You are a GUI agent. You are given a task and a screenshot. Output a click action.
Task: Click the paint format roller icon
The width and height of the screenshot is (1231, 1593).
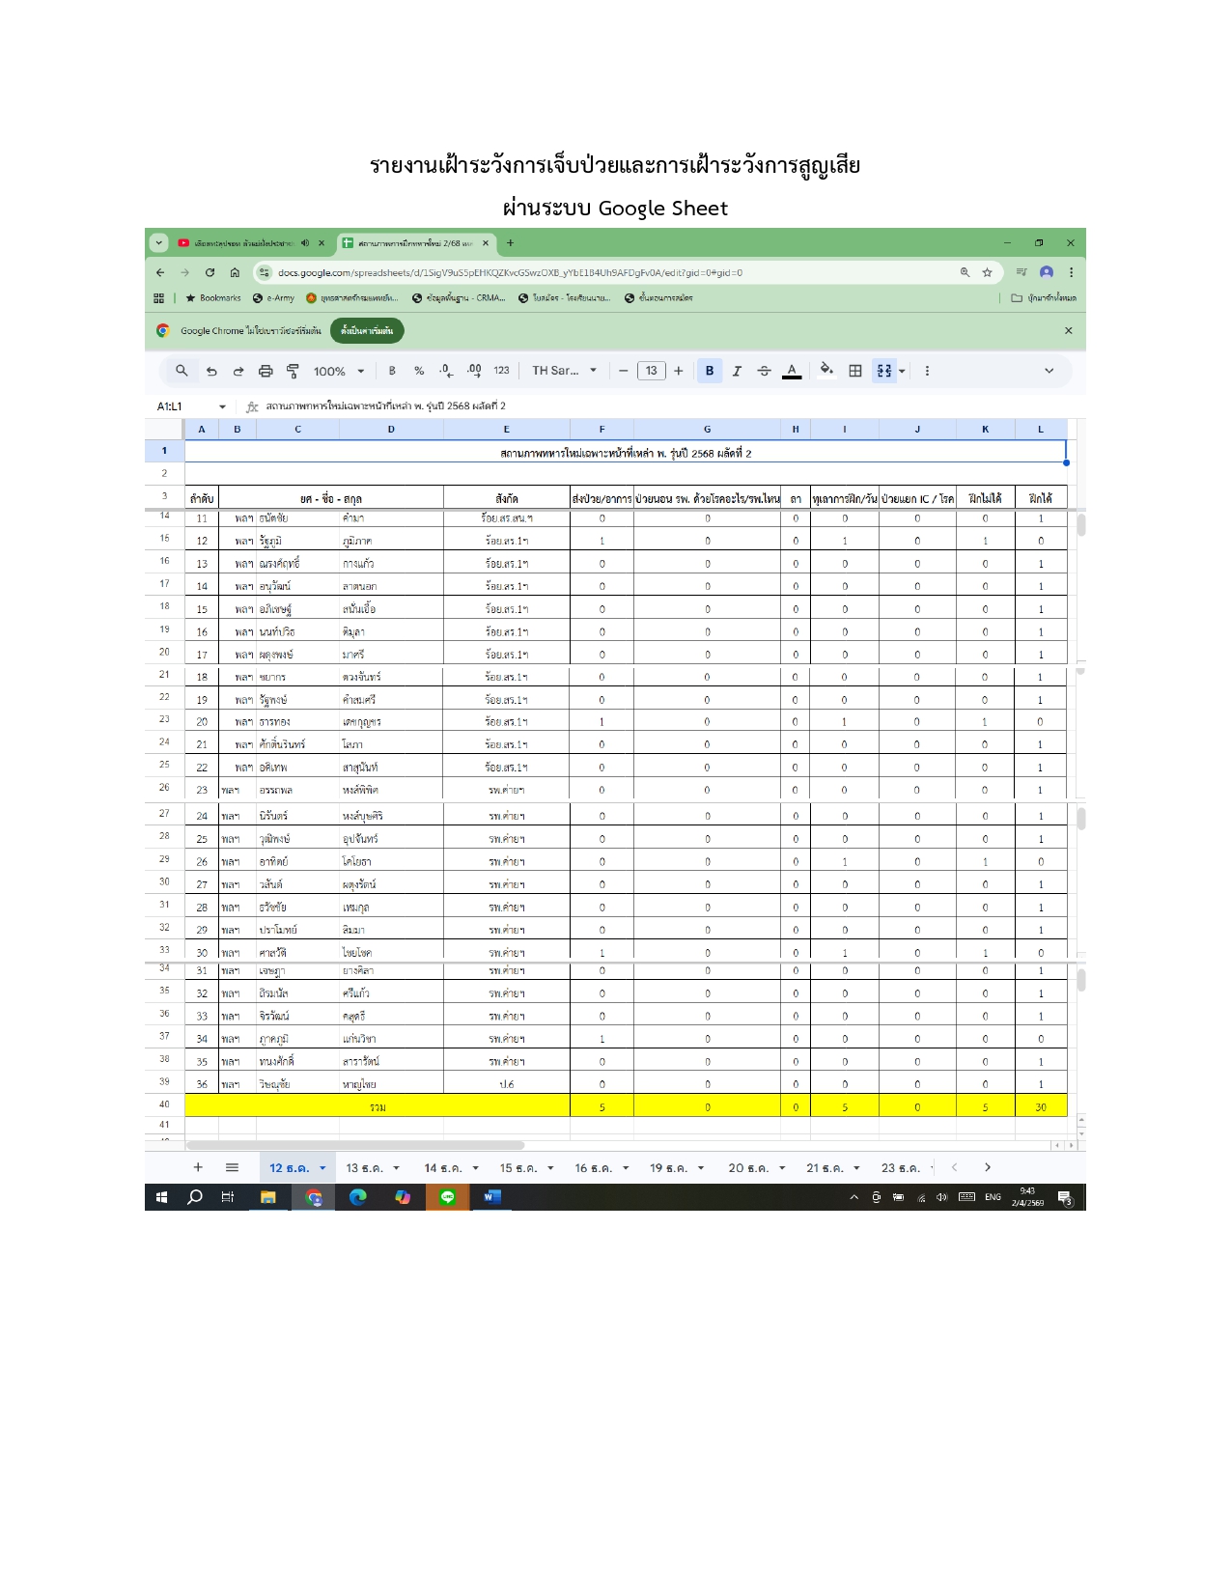[x=293, y=371]
